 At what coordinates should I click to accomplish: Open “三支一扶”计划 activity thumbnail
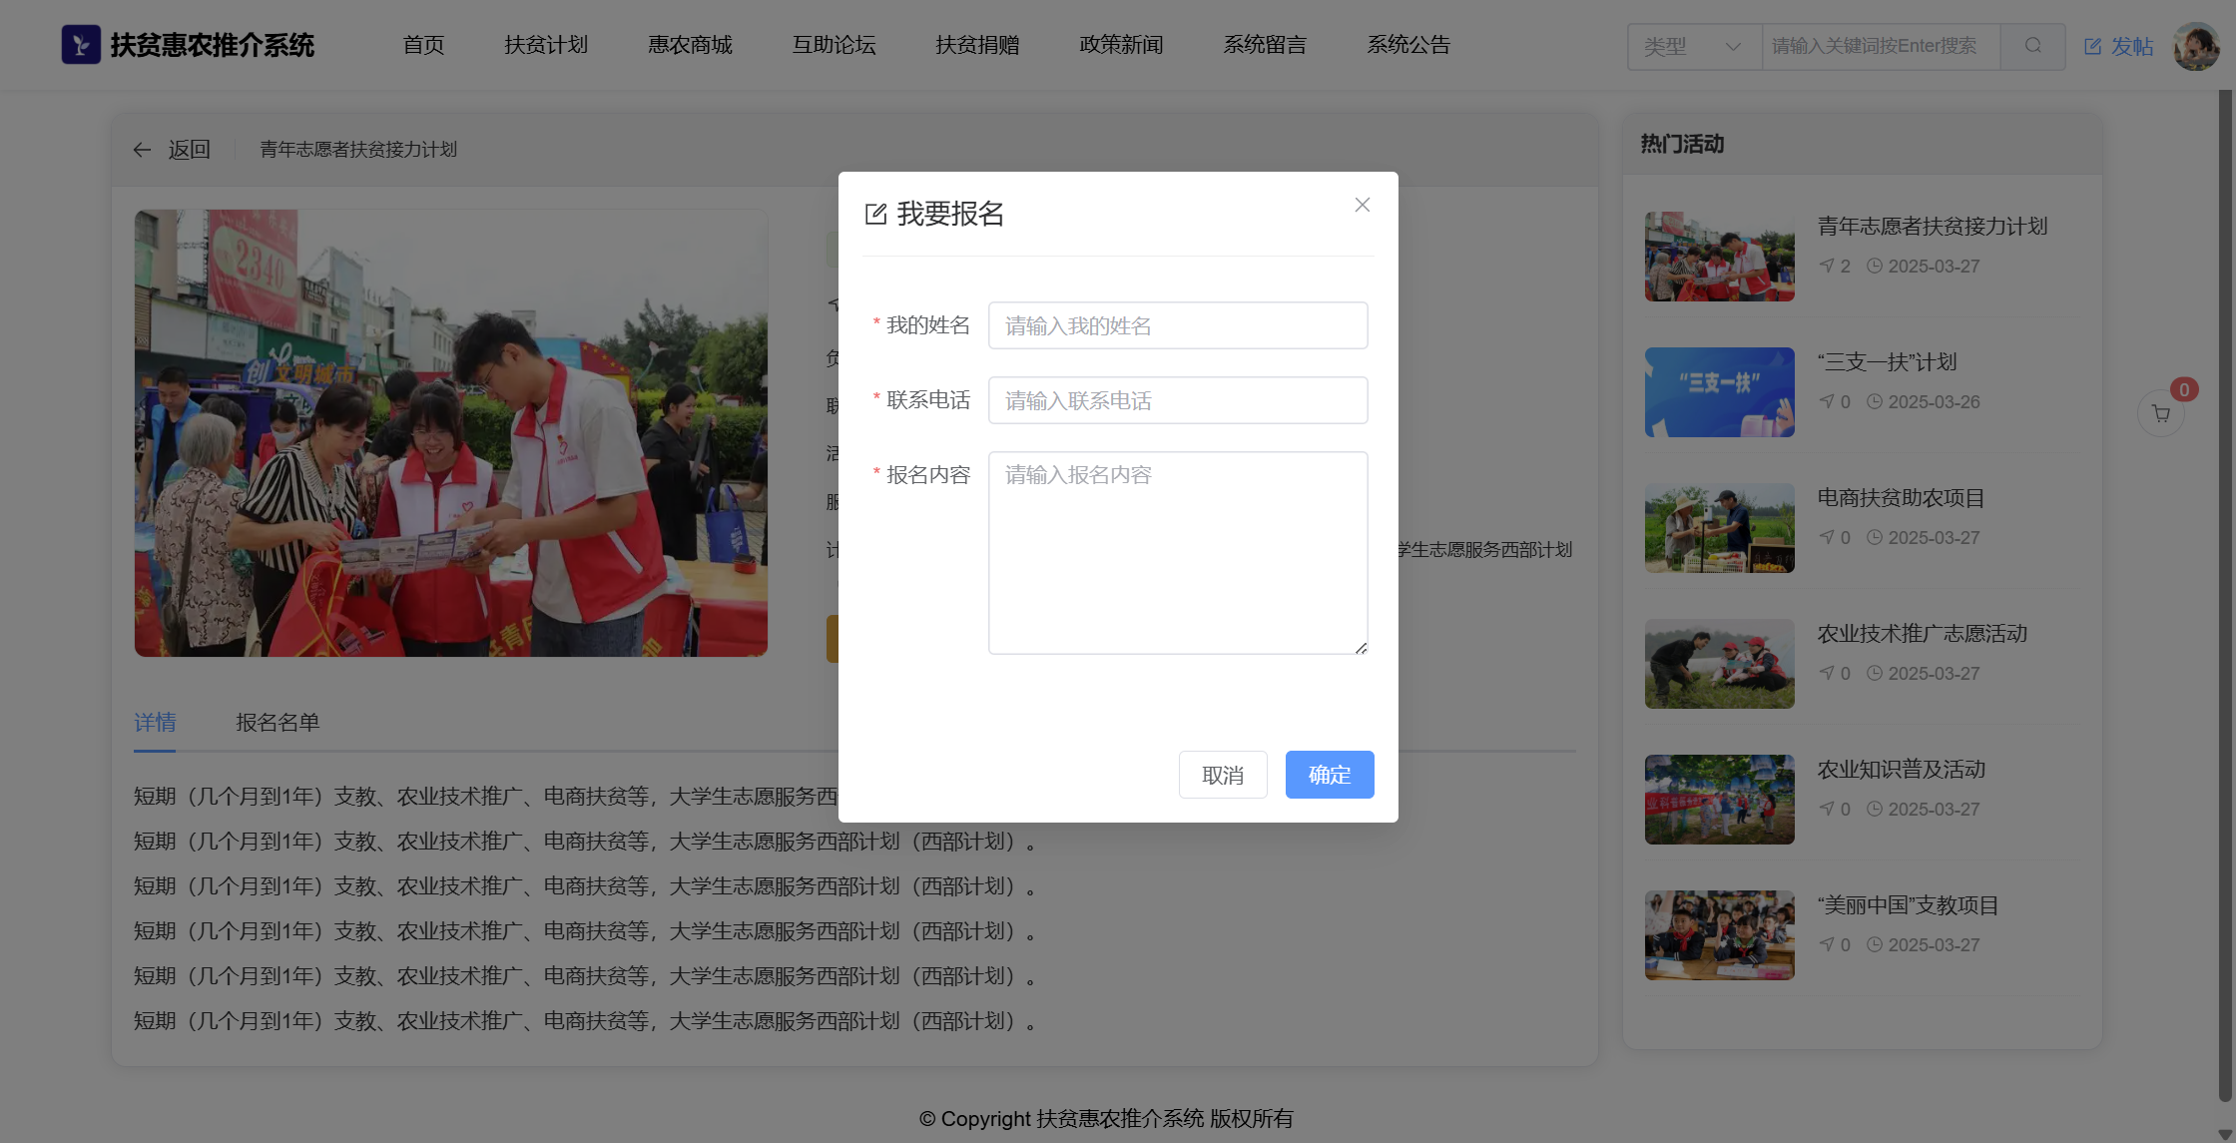[x=1719, y=392]
